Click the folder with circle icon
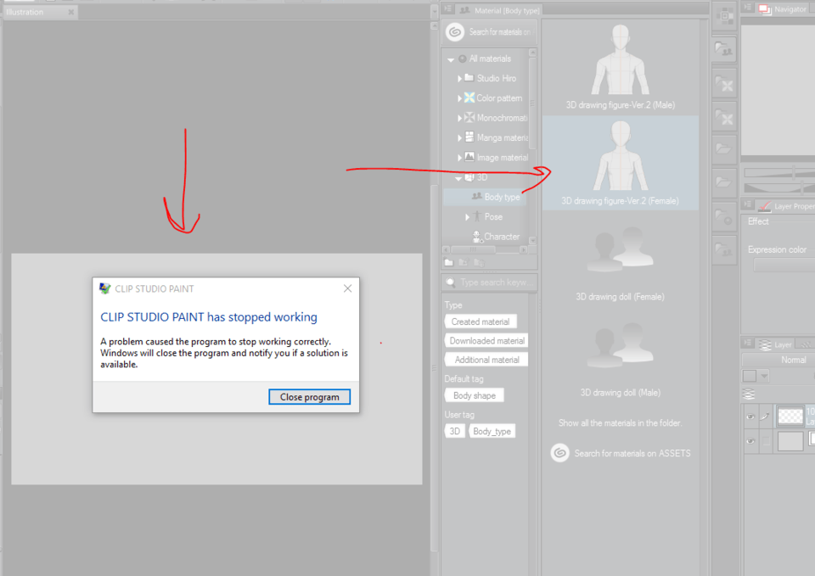 coord(724,216)
